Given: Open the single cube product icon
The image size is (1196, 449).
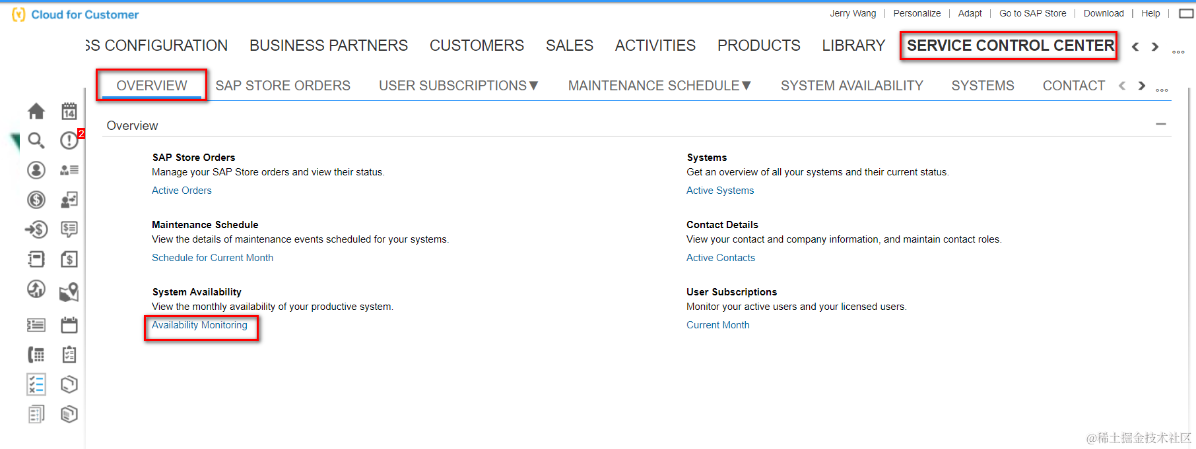Looking at the screenshot, I should (69, 384).
